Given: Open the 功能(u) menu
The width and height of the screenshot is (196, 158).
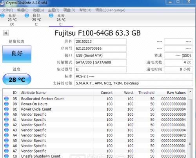Looking at the screenshot, I should (x=38, y=10).
